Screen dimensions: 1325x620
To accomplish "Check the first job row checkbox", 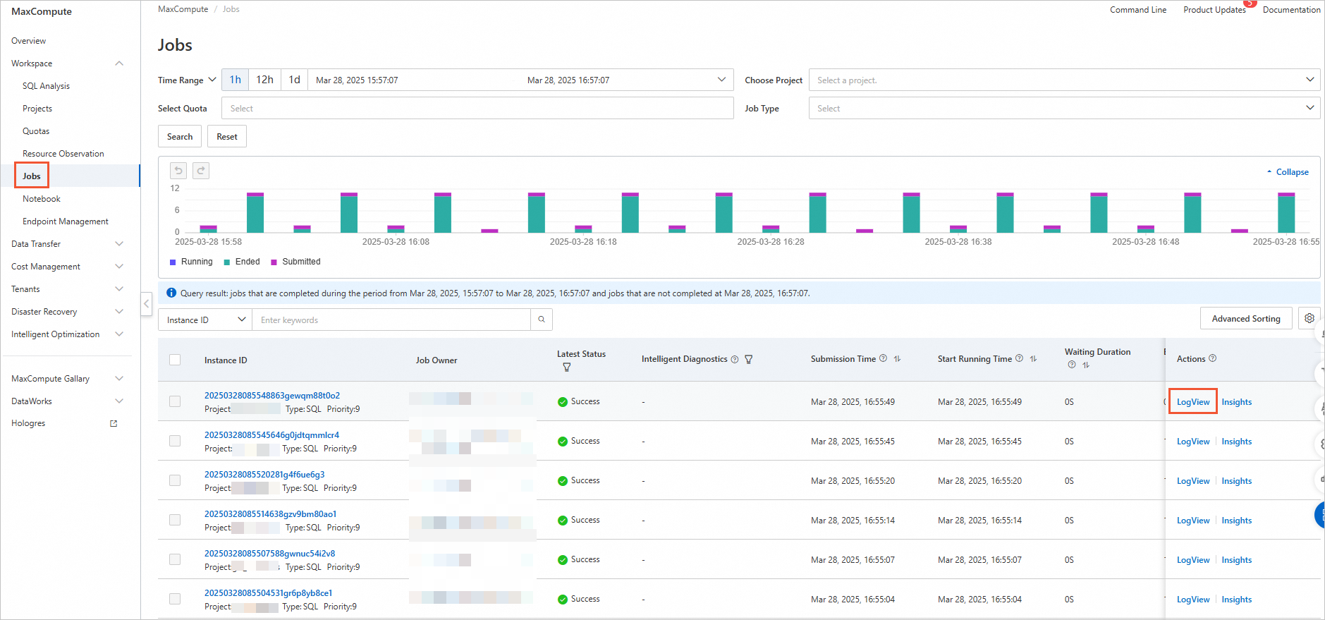I will (x=175, y=401).
